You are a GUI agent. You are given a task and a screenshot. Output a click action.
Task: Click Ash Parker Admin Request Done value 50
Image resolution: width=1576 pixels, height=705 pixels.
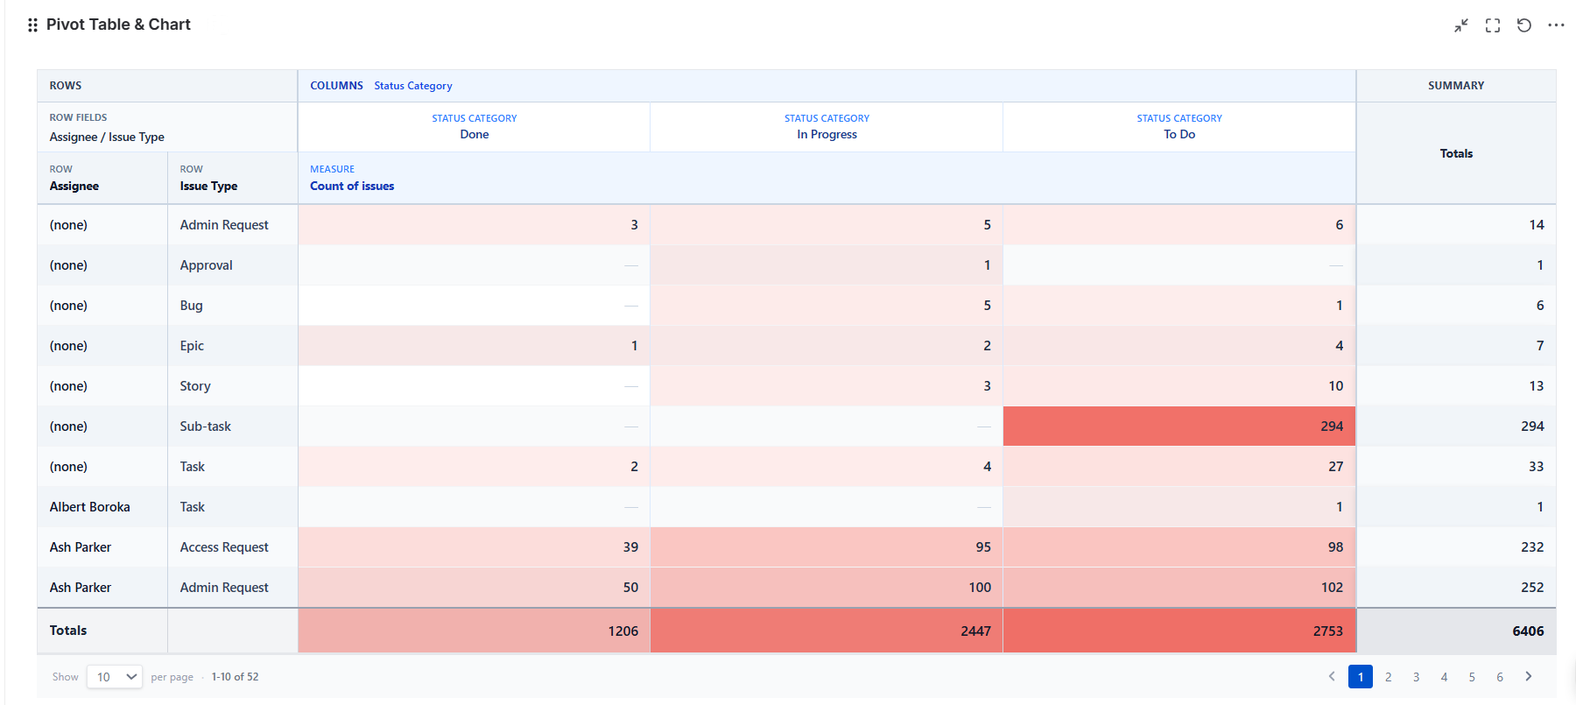click(x=474, y=588)
